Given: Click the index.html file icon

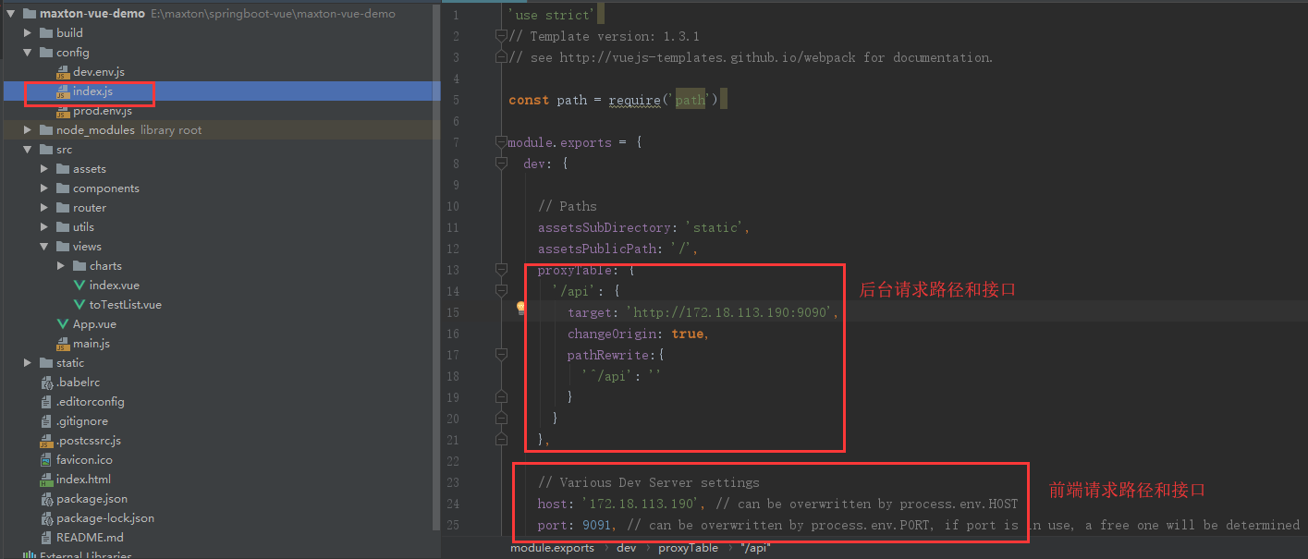Looking at the screenshot, I should pyautogui.click(x=45, y=480).
